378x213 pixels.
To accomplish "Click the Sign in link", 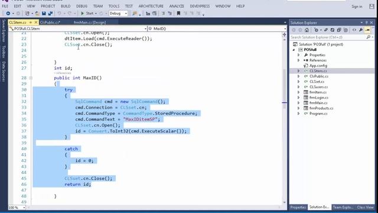I will 357,7.
